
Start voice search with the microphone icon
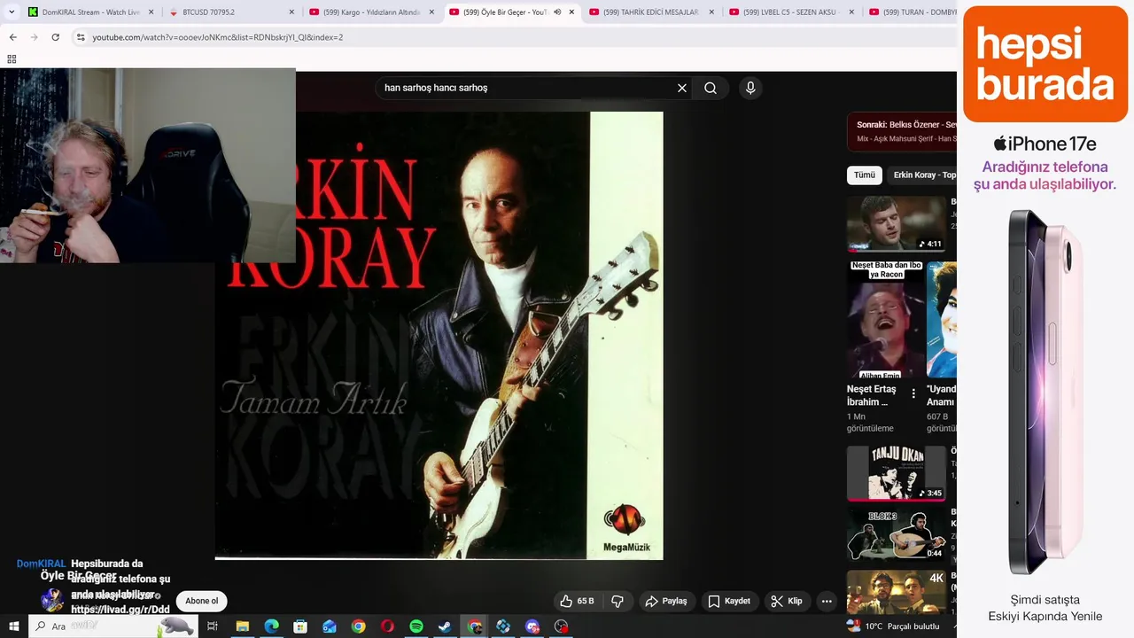[750, 88]
